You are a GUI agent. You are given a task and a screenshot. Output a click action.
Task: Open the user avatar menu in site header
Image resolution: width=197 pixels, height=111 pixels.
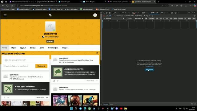pyautogui.click(x=95, y=15)
